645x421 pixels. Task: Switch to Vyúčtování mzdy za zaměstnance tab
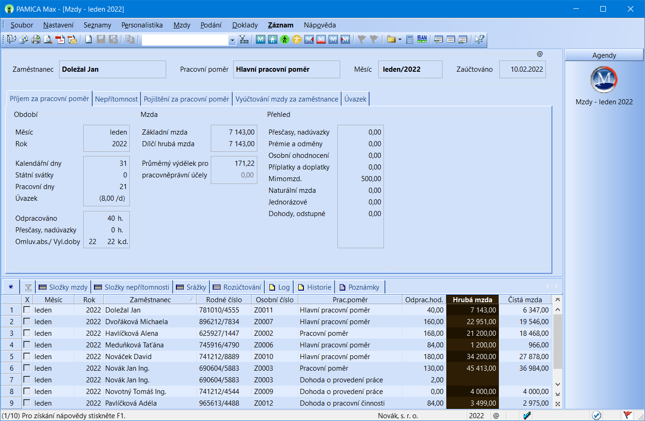pyautogui.click(x=287, y=99)
